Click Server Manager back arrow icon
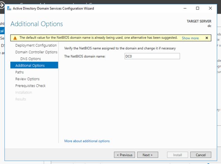 [2, 6]
